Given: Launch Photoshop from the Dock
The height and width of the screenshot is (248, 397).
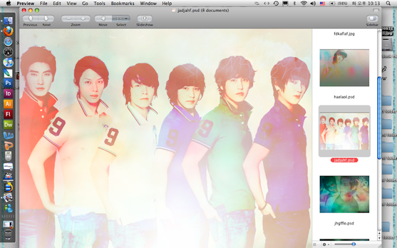Looking at the screenshot, I should 8,83.
